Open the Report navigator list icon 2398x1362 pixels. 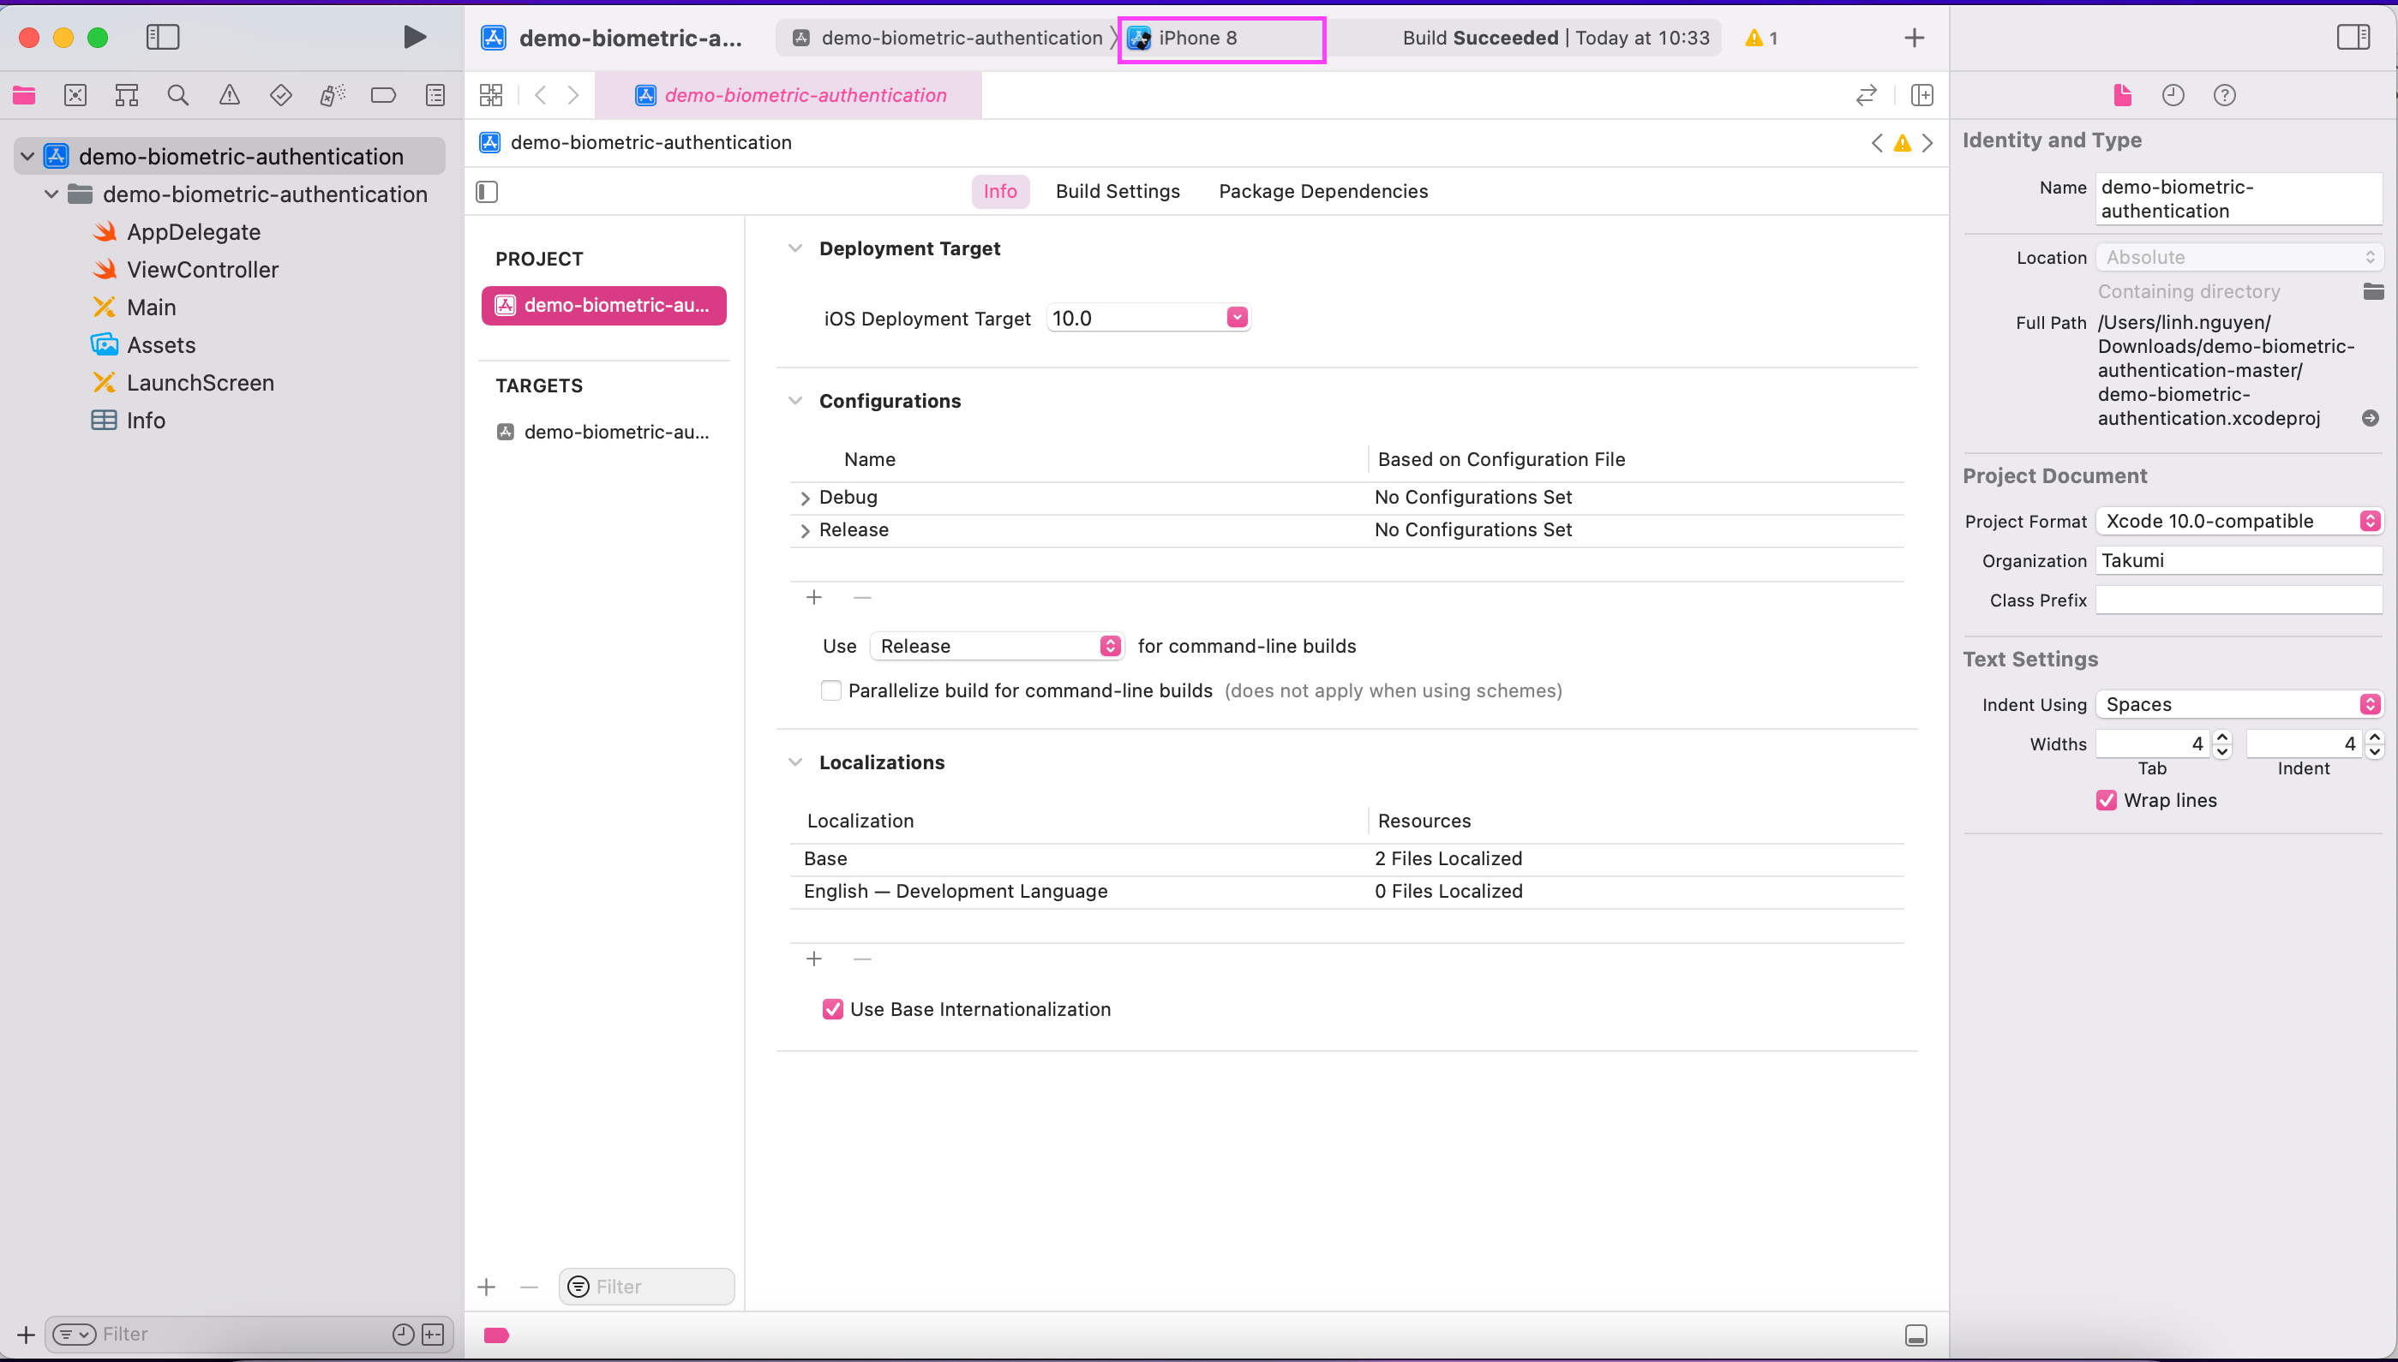(x=435, y=94)
